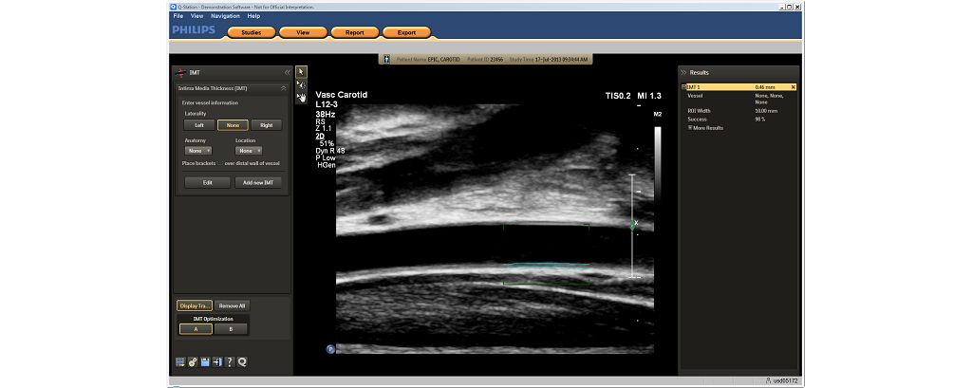Set laterality to None

coord(234,125)
